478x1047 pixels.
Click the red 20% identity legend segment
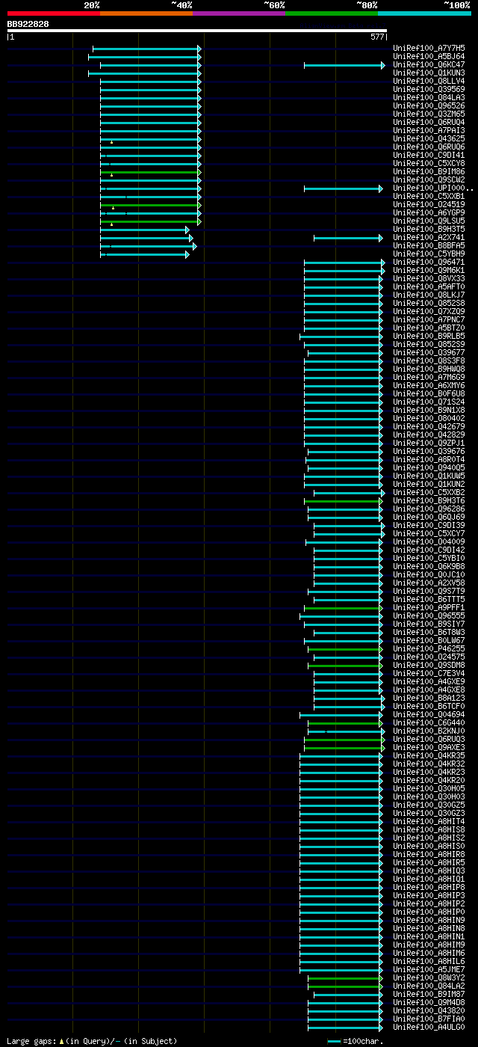pos(54,13)
